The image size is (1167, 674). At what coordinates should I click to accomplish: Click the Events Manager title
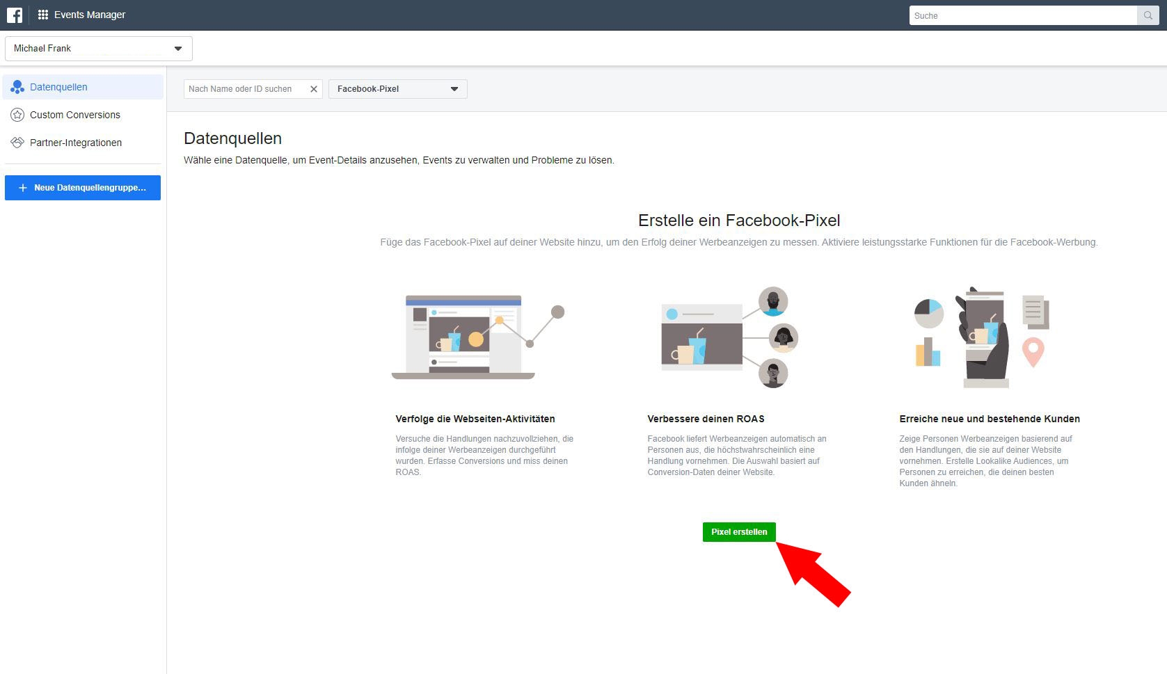tap(90, 15)
